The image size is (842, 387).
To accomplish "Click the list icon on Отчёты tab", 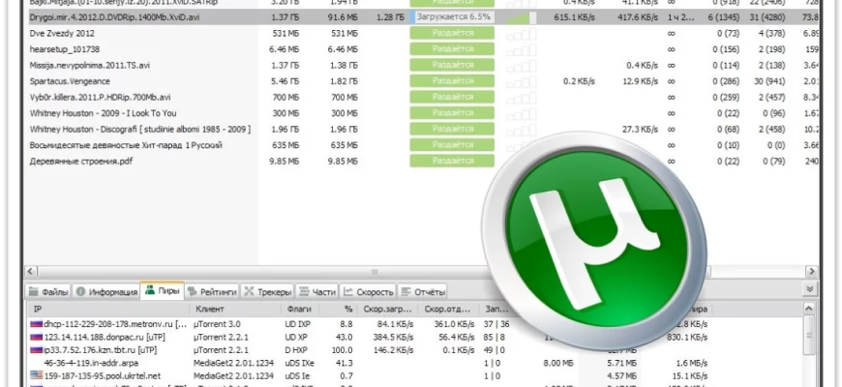I will 406,292.
